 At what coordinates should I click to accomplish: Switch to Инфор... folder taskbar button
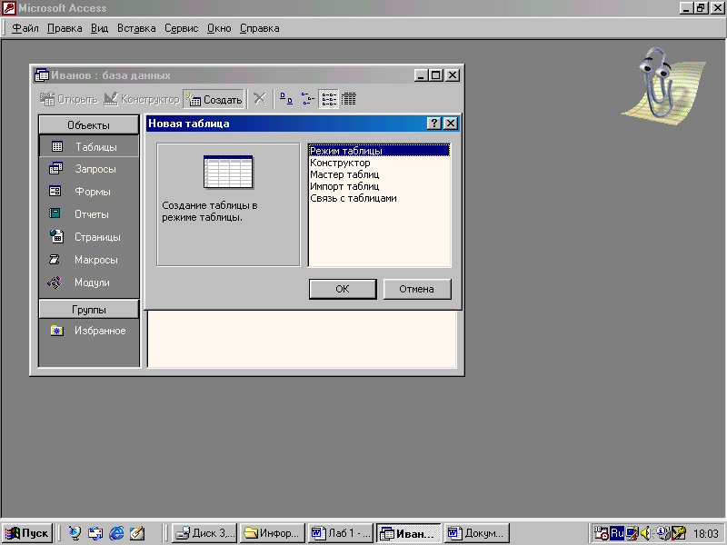click(x=272, y=533)
